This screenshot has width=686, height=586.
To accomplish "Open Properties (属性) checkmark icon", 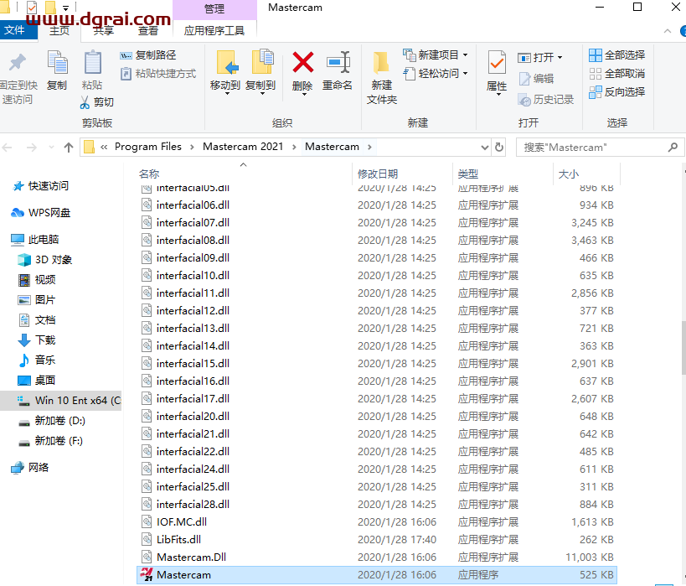I will tap(497, 64).
